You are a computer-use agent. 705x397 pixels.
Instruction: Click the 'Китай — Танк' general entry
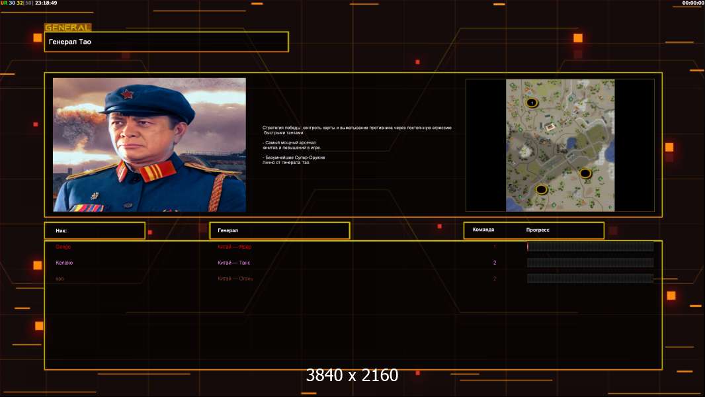coord(234,263)
